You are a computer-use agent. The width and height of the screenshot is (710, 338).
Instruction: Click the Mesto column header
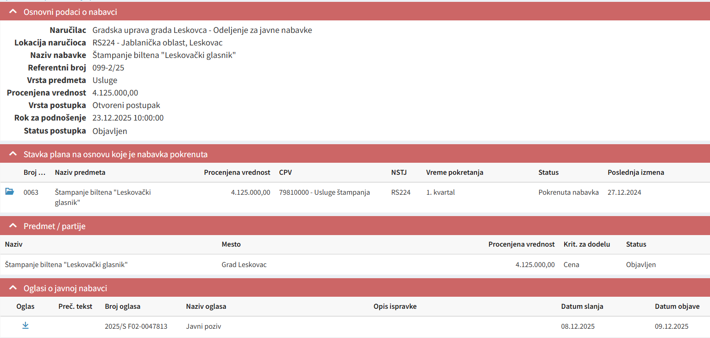pos(231,244)
